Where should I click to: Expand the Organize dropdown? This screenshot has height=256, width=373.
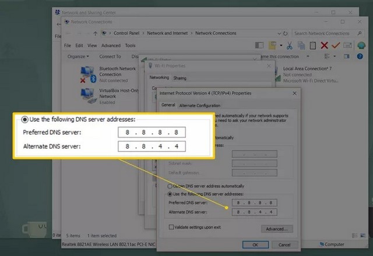pyautogui.click(x=78, y=57)
